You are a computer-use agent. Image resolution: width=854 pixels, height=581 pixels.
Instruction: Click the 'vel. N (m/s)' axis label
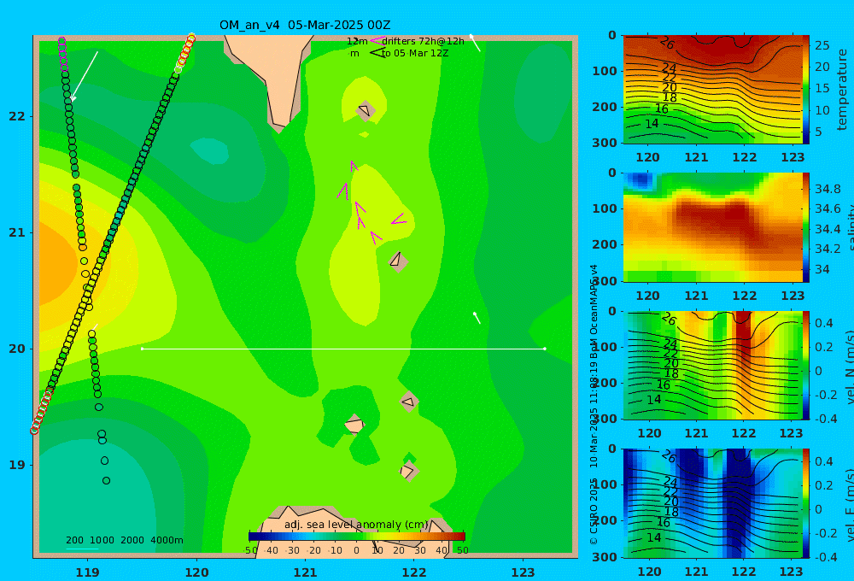click(x=849, y=367)
